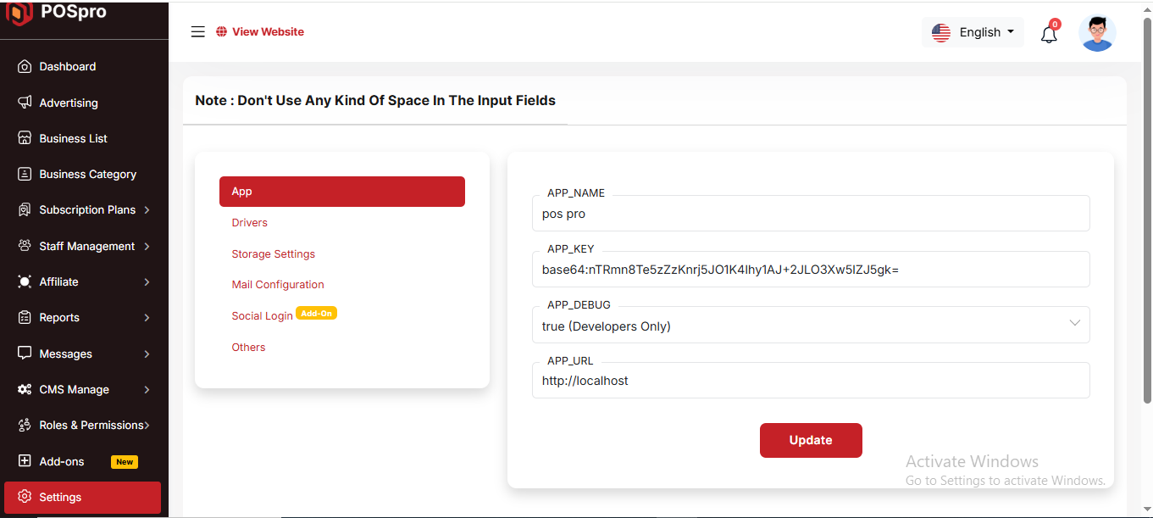Expand the Subscription Plans submenu

147,210
